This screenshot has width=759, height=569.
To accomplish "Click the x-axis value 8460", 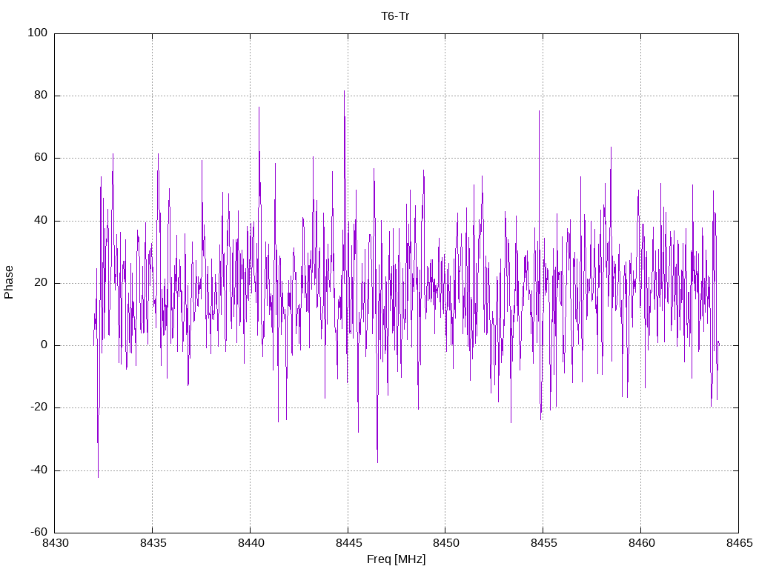I will pos(641,543).
